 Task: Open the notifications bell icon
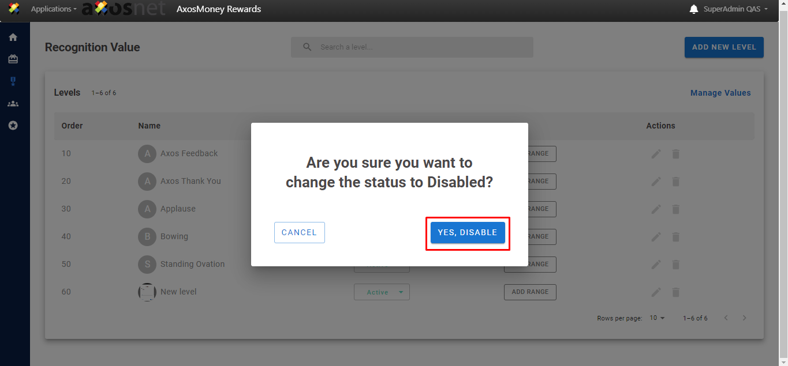[694, 9]
